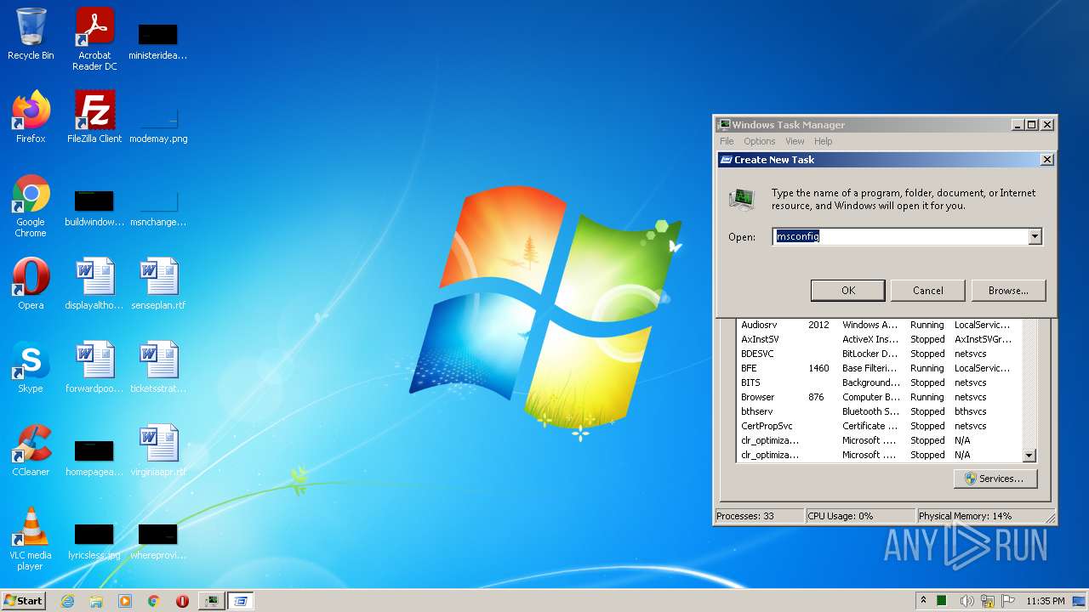Open the Action Center flag icon
1089x612 pixels.
[1008, 601]
